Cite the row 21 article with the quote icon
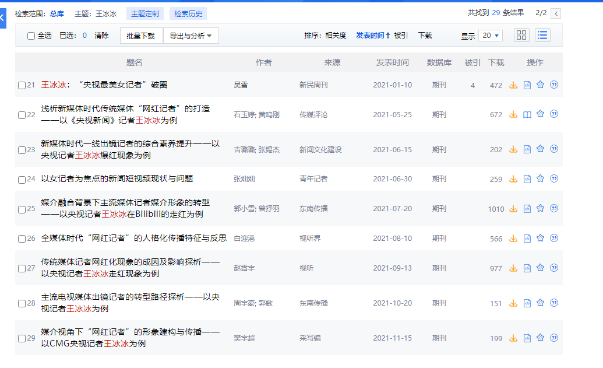 [x=554, y=85]
